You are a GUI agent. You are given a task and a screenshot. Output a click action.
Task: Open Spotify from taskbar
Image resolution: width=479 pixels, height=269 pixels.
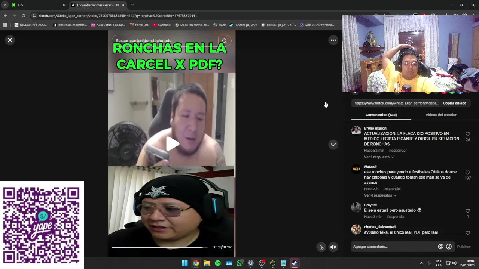pos(218,263)
